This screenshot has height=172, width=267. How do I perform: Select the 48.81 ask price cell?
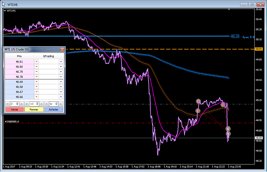pyautogui.click(x=19, y=62)
